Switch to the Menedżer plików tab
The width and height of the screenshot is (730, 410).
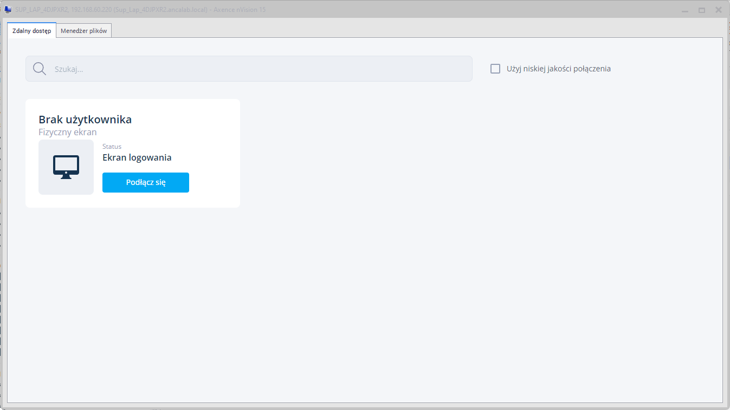click(x=84, y=31)
